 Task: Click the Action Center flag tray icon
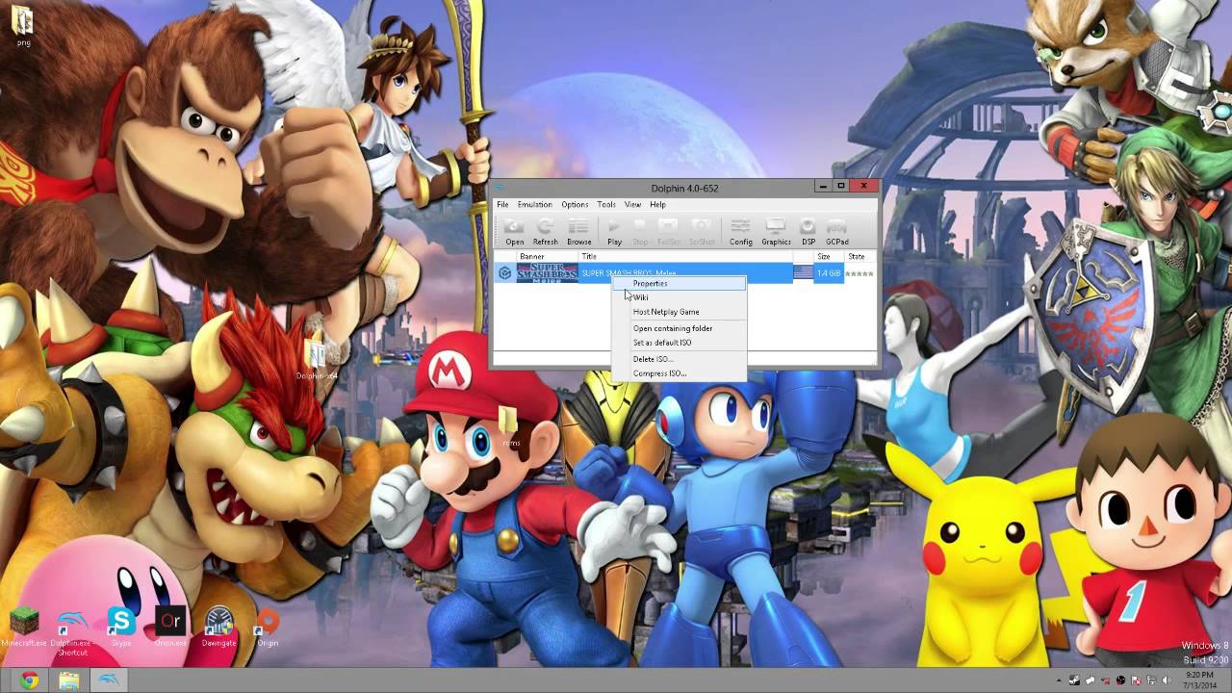(x=1136, y=681)
